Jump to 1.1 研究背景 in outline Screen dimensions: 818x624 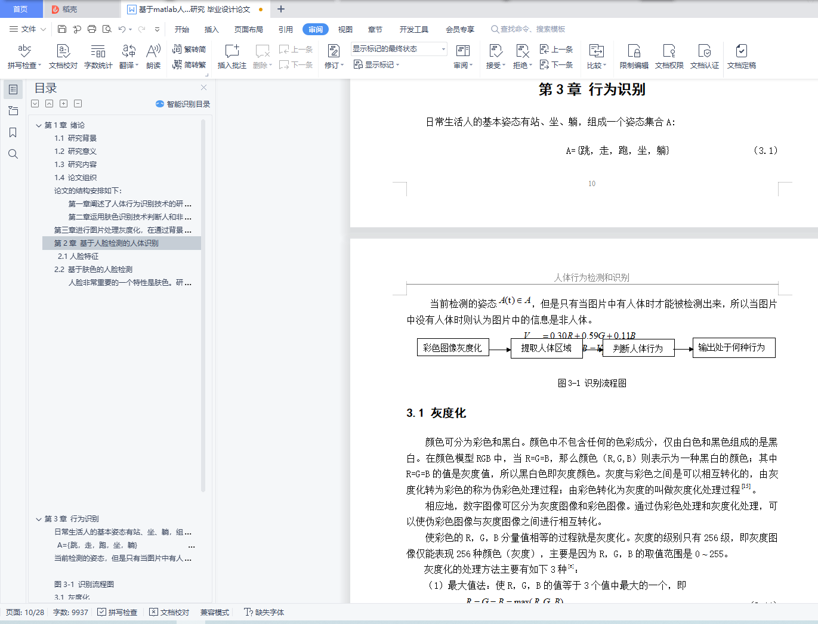tap(76, 138)
